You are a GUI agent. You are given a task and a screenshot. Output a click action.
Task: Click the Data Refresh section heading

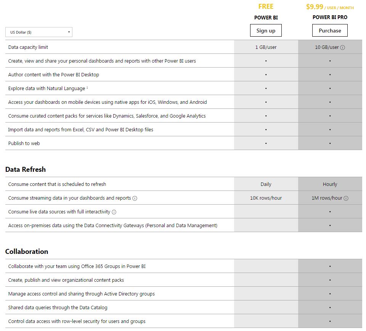[26, 169]
